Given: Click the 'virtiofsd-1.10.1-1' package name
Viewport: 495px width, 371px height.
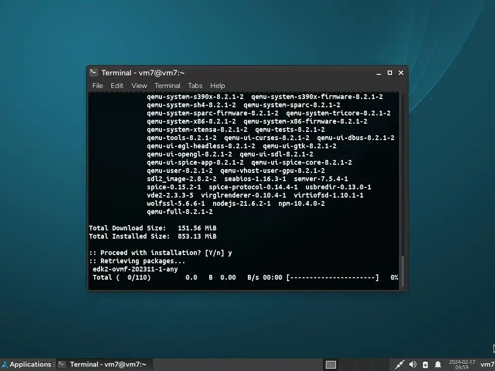Looking at the screenshot, I should tap(328, 195).
